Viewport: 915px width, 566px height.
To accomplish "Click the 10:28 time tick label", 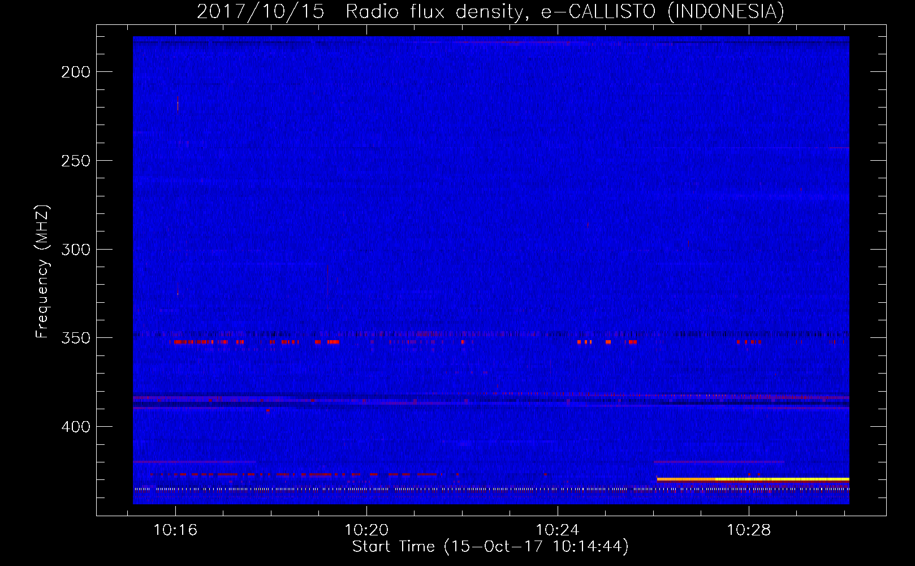I will [749, 530].
